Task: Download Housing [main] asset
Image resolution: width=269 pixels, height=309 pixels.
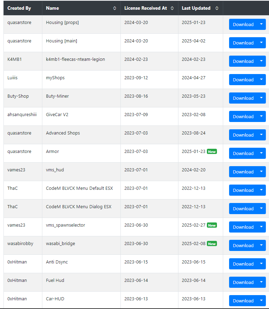Action: point(243,43)
